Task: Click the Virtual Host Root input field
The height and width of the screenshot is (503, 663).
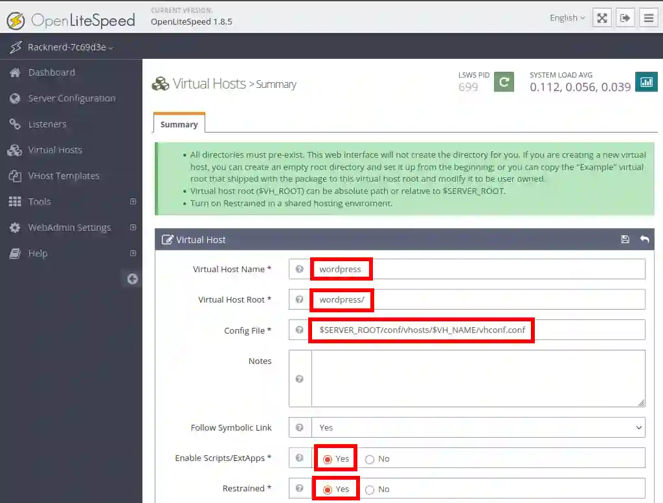Action: 478,300
